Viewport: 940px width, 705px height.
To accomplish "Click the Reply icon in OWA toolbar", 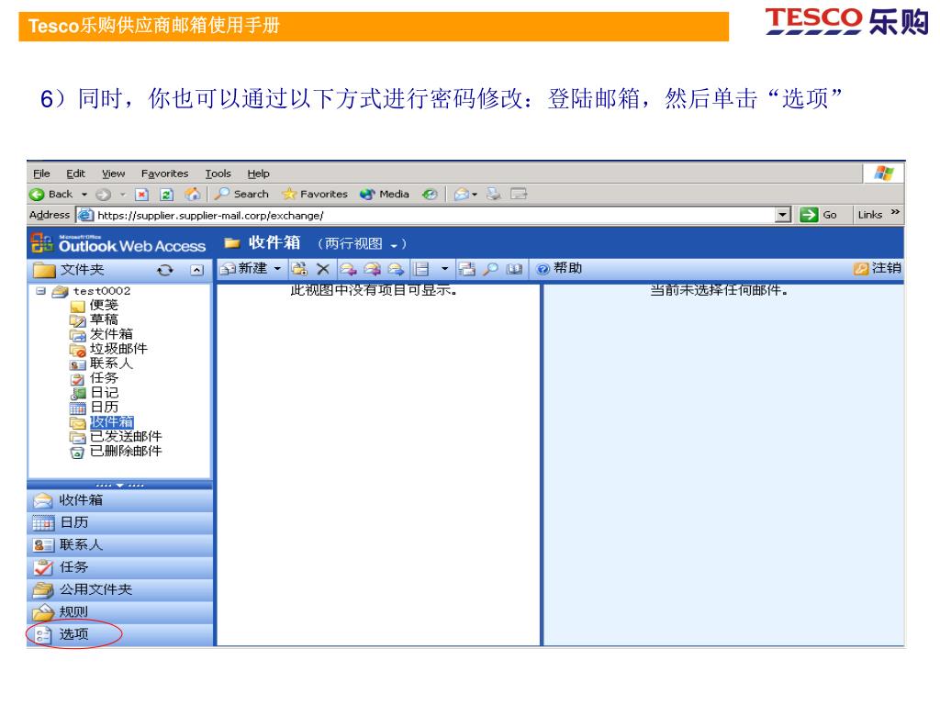I will 348,269.
